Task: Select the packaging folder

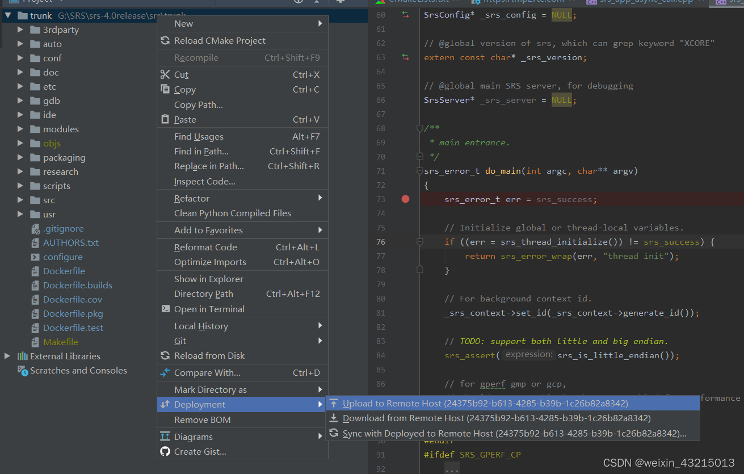Action: (64, 157)
